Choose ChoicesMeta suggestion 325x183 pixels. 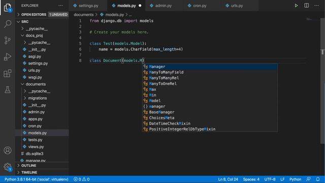pos(210,117)
